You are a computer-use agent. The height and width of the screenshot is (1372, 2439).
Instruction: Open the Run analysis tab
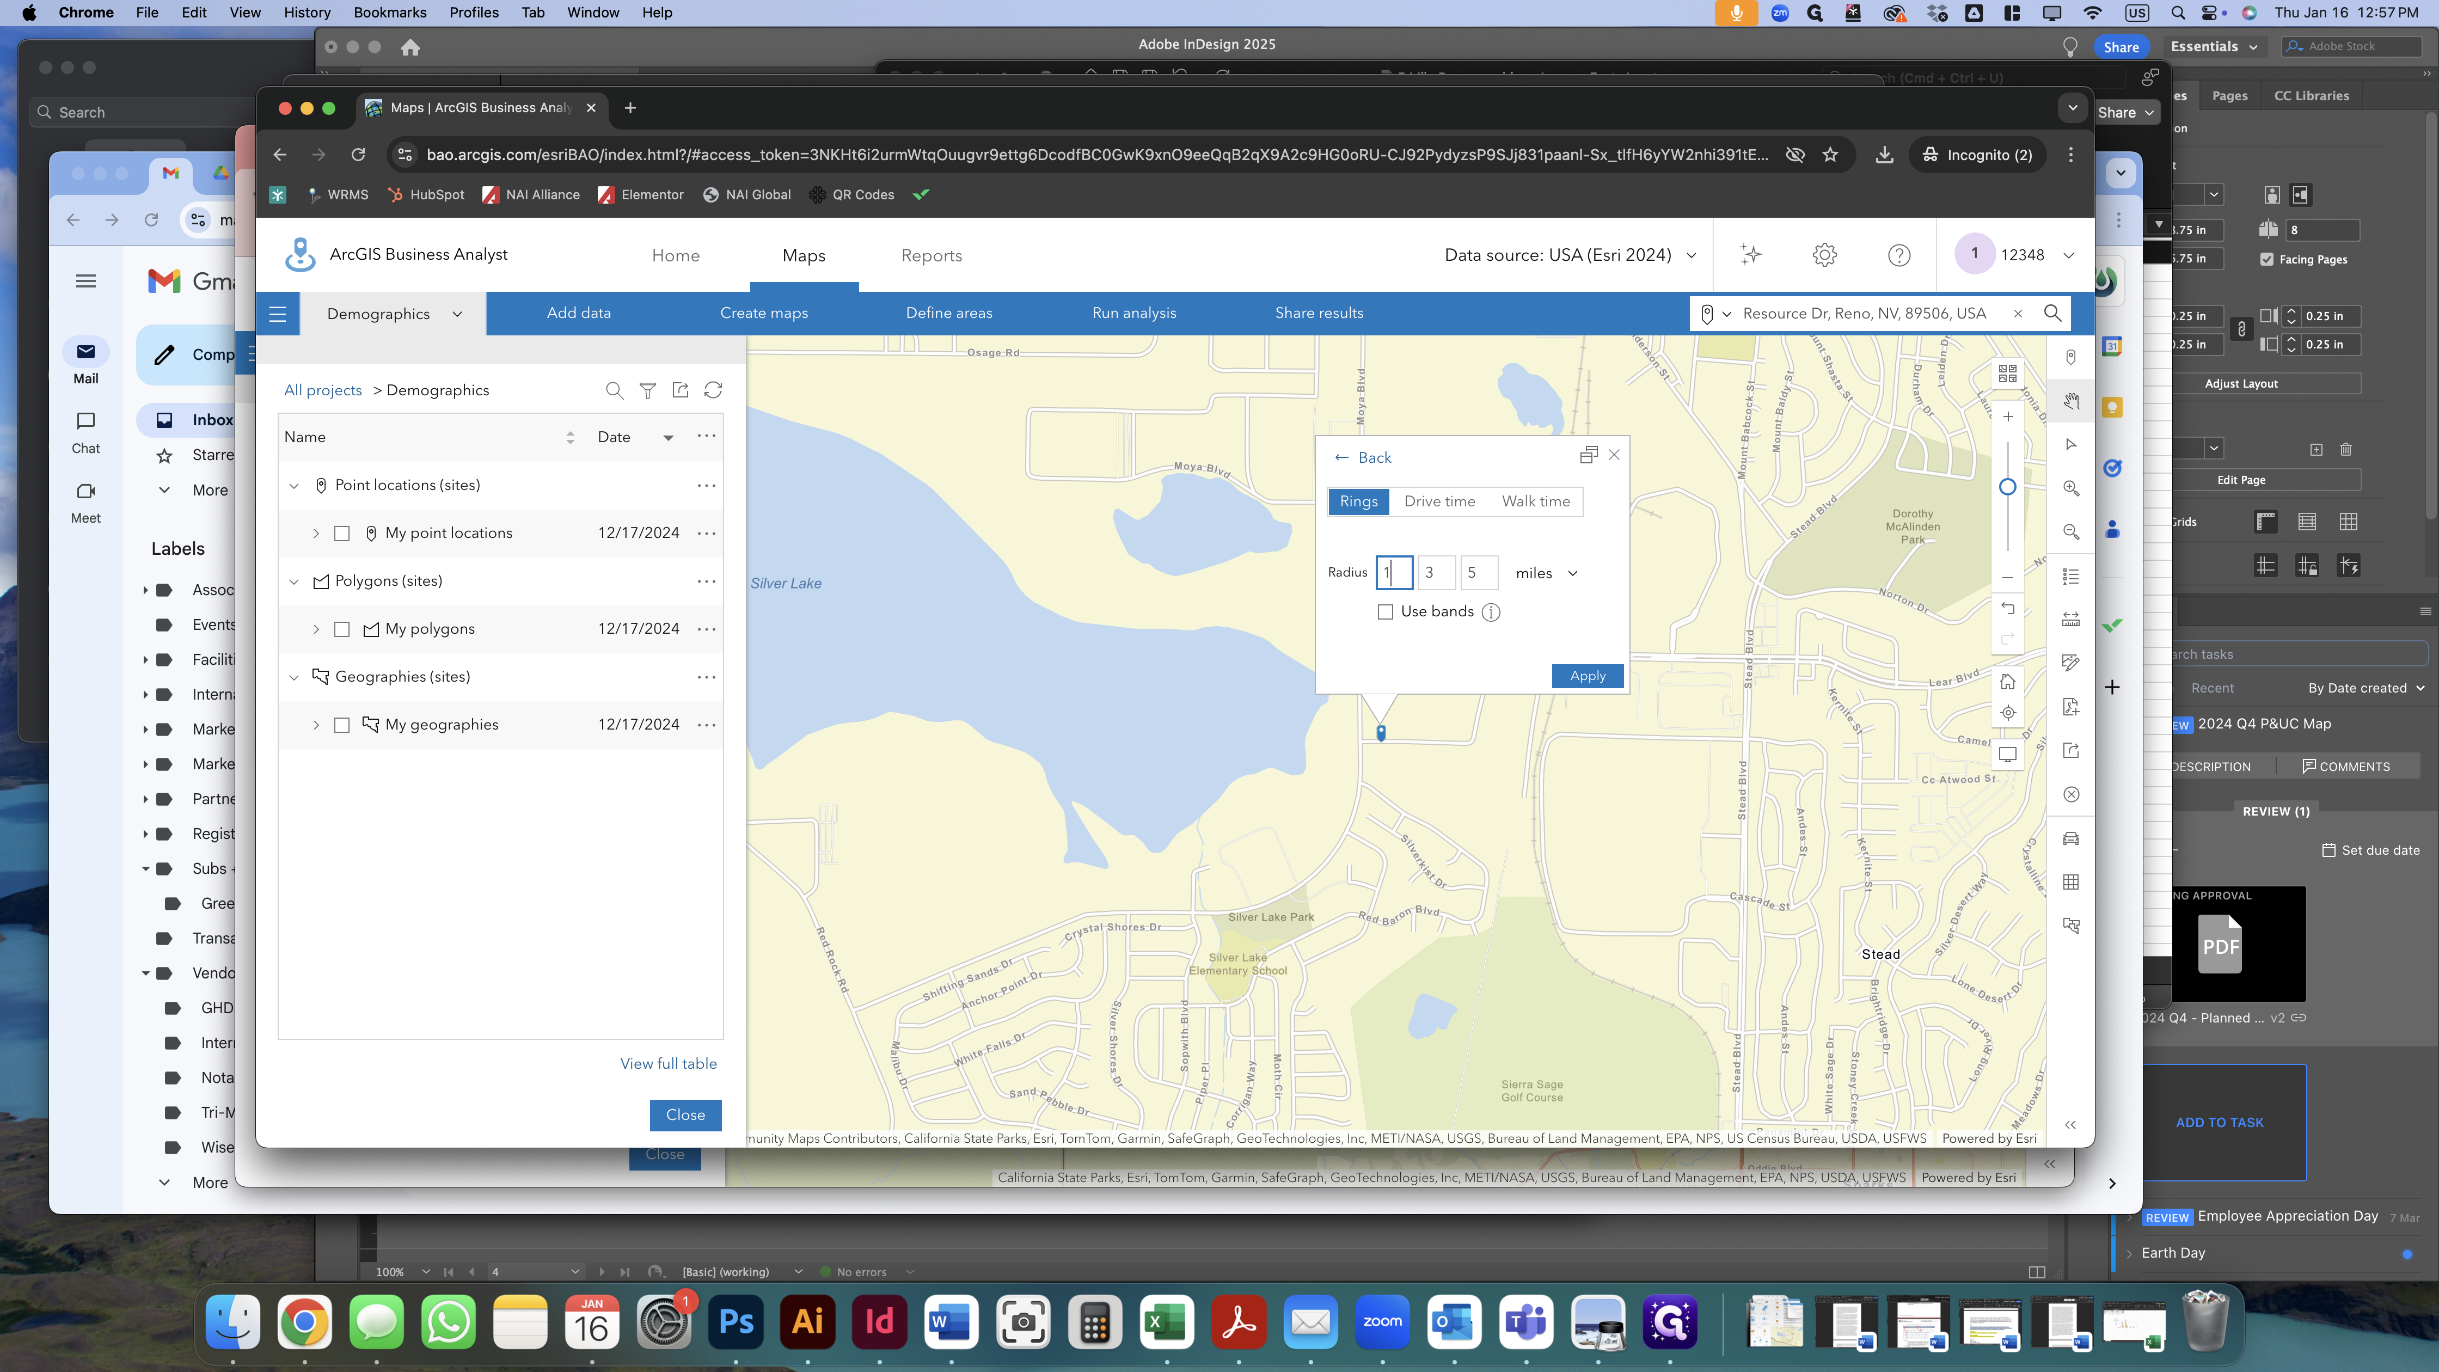pos(1133,314)
